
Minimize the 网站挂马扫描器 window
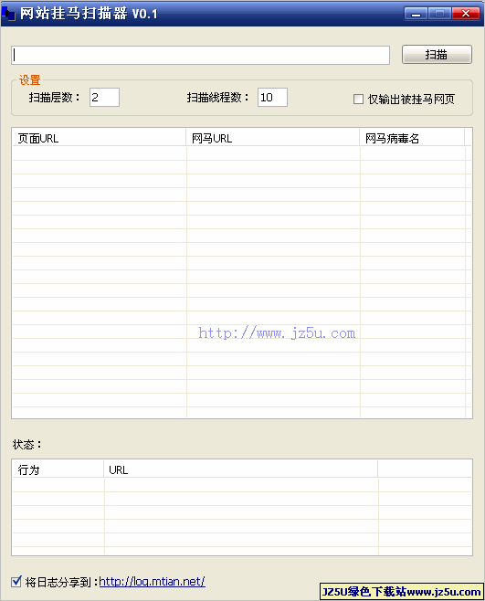pos(416,14)
